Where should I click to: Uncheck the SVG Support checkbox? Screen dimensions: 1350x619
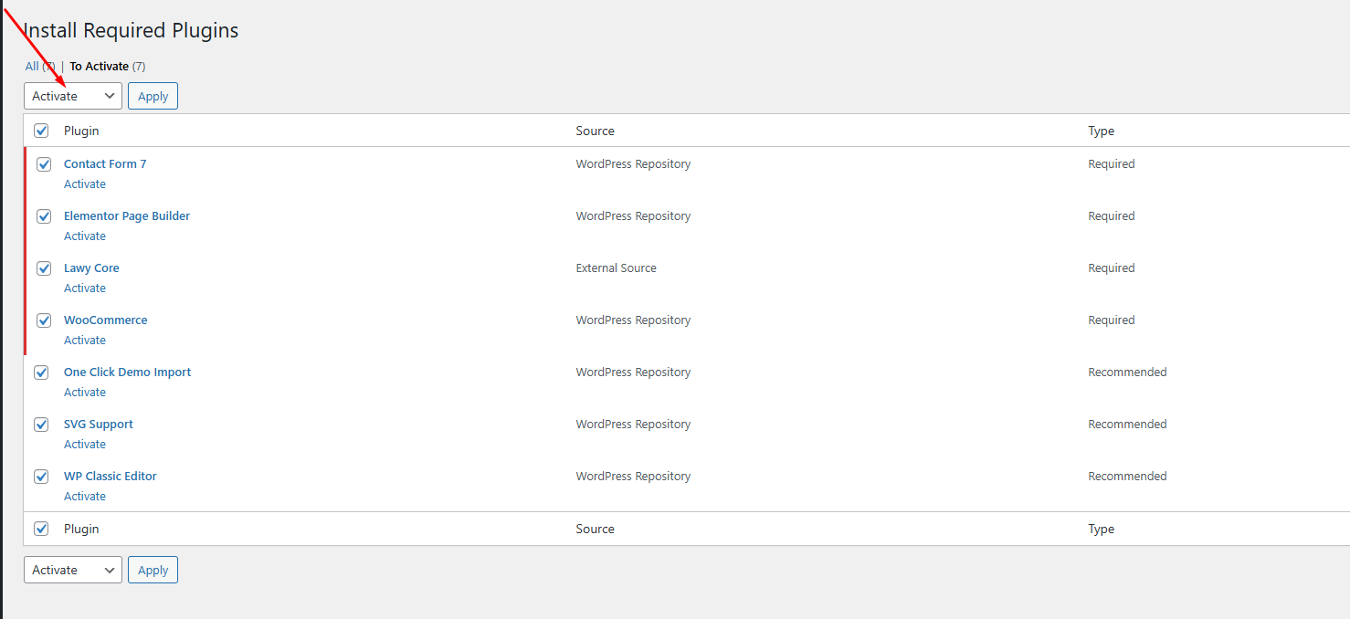[41, 425]
